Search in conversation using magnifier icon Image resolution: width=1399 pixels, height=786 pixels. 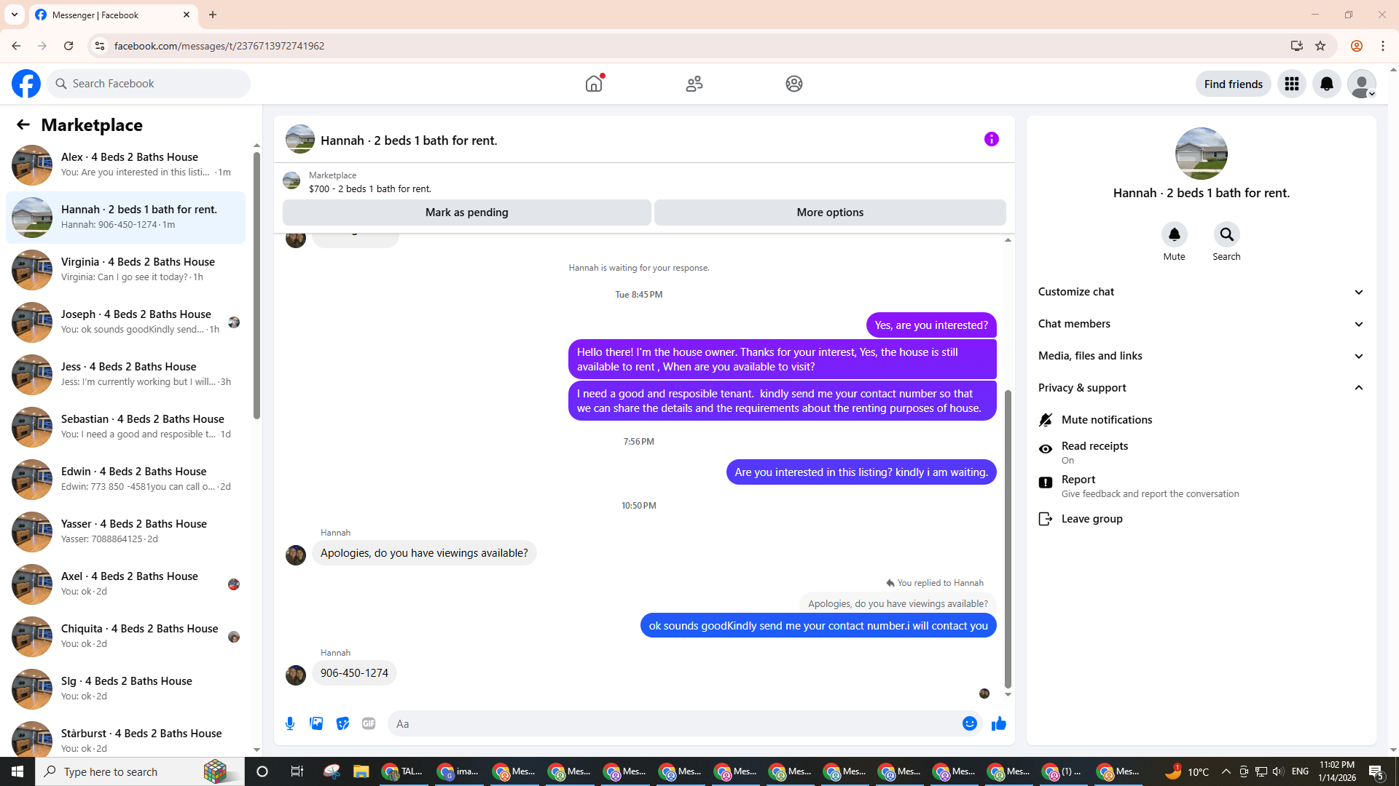pyautogui.click(x=1226, y=234)
